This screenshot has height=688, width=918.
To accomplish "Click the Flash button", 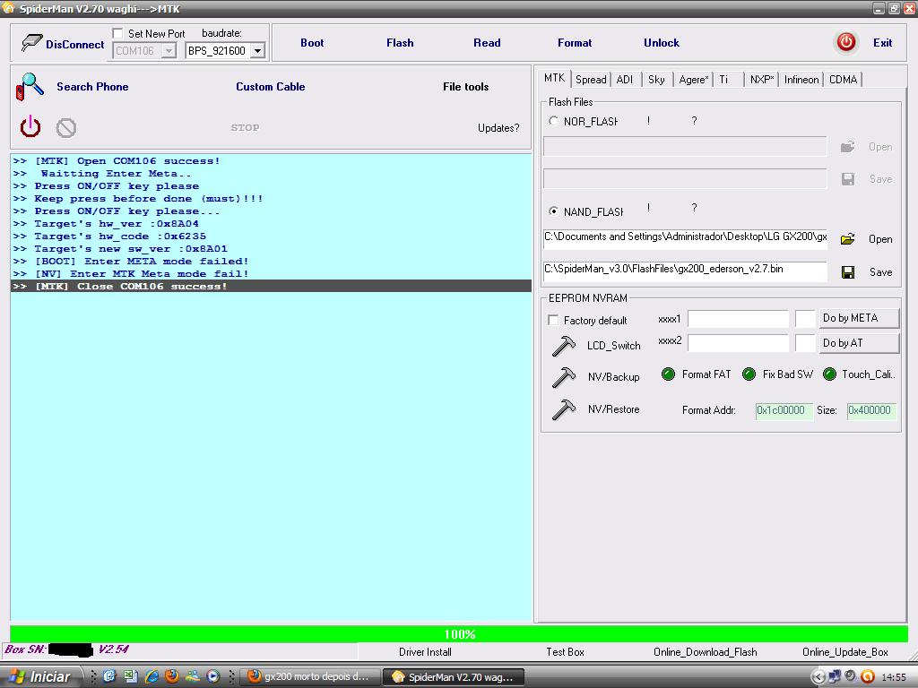I will coord(400,43).
